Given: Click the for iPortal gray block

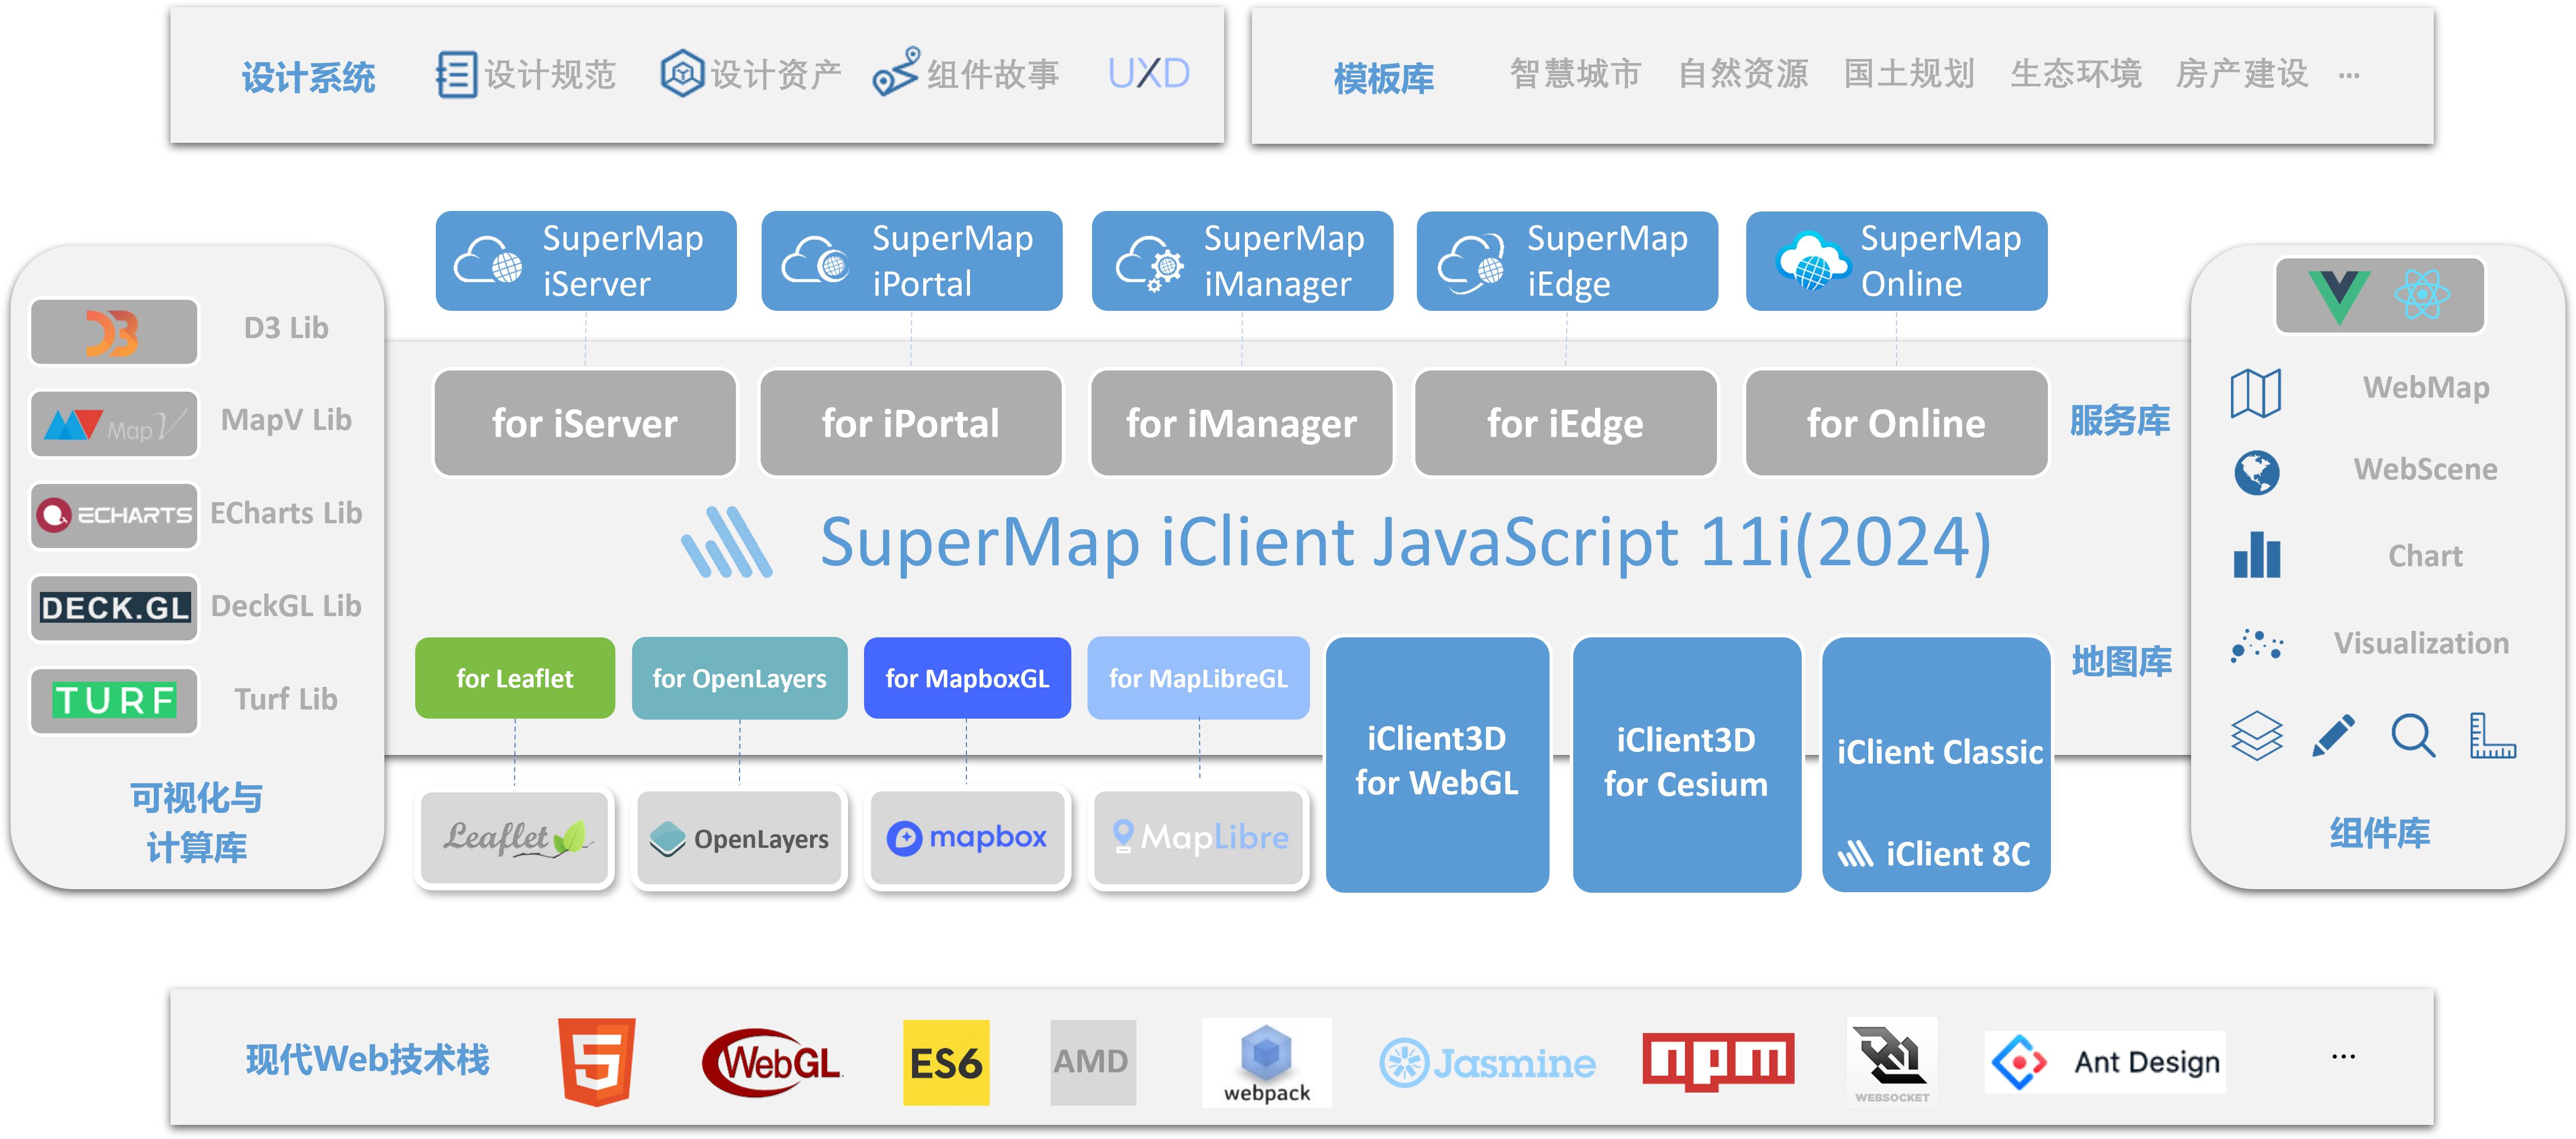Looking at the screenshot, I should point(910,423).
